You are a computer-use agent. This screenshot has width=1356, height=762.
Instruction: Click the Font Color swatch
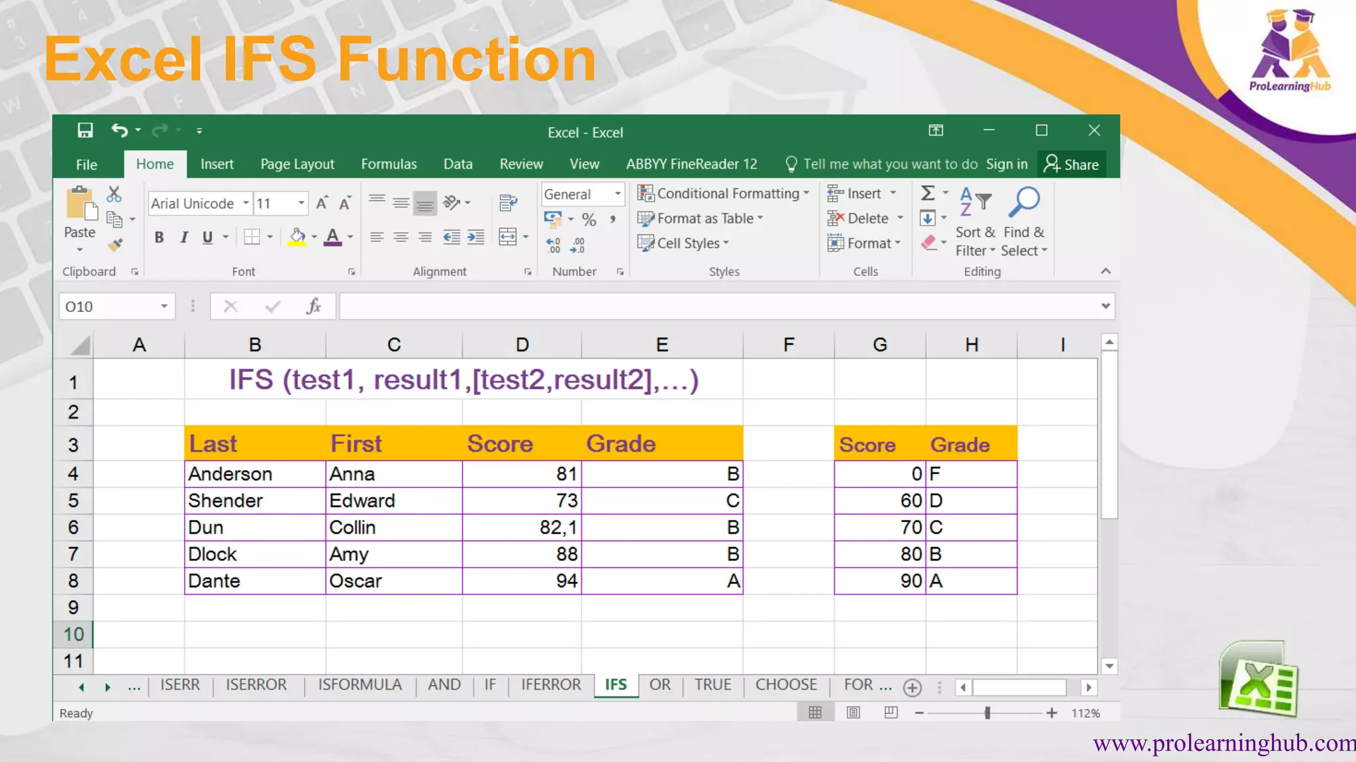(x=332, y=237)
